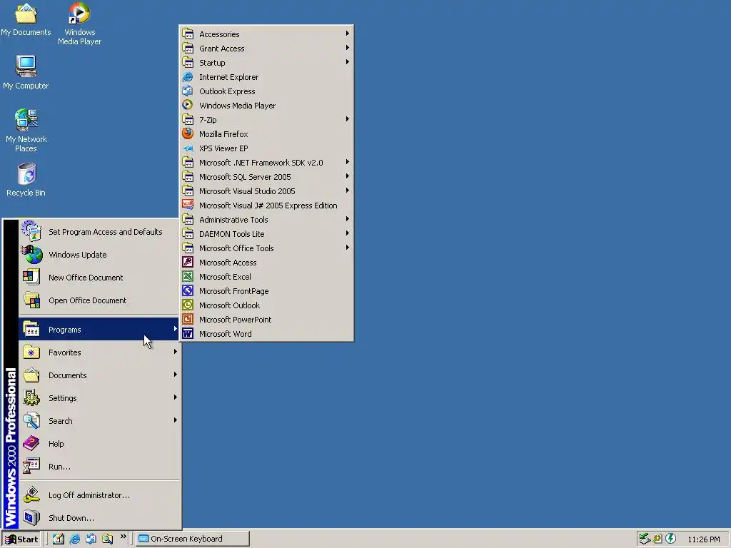Viewport: 731px width, 548px height.
Task: Switch to On-Screen Keyboard taskbar button
Action: (x=193, y=539)
